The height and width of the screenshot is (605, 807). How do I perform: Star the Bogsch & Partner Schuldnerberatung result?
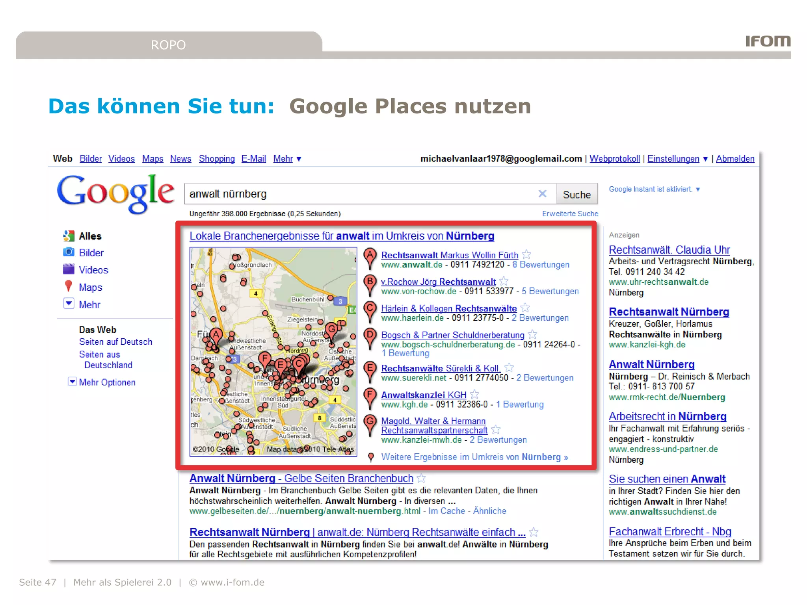pos(533,334)
